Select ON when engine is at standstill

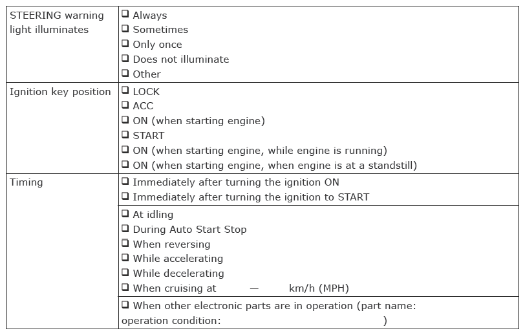click(125, 164)
